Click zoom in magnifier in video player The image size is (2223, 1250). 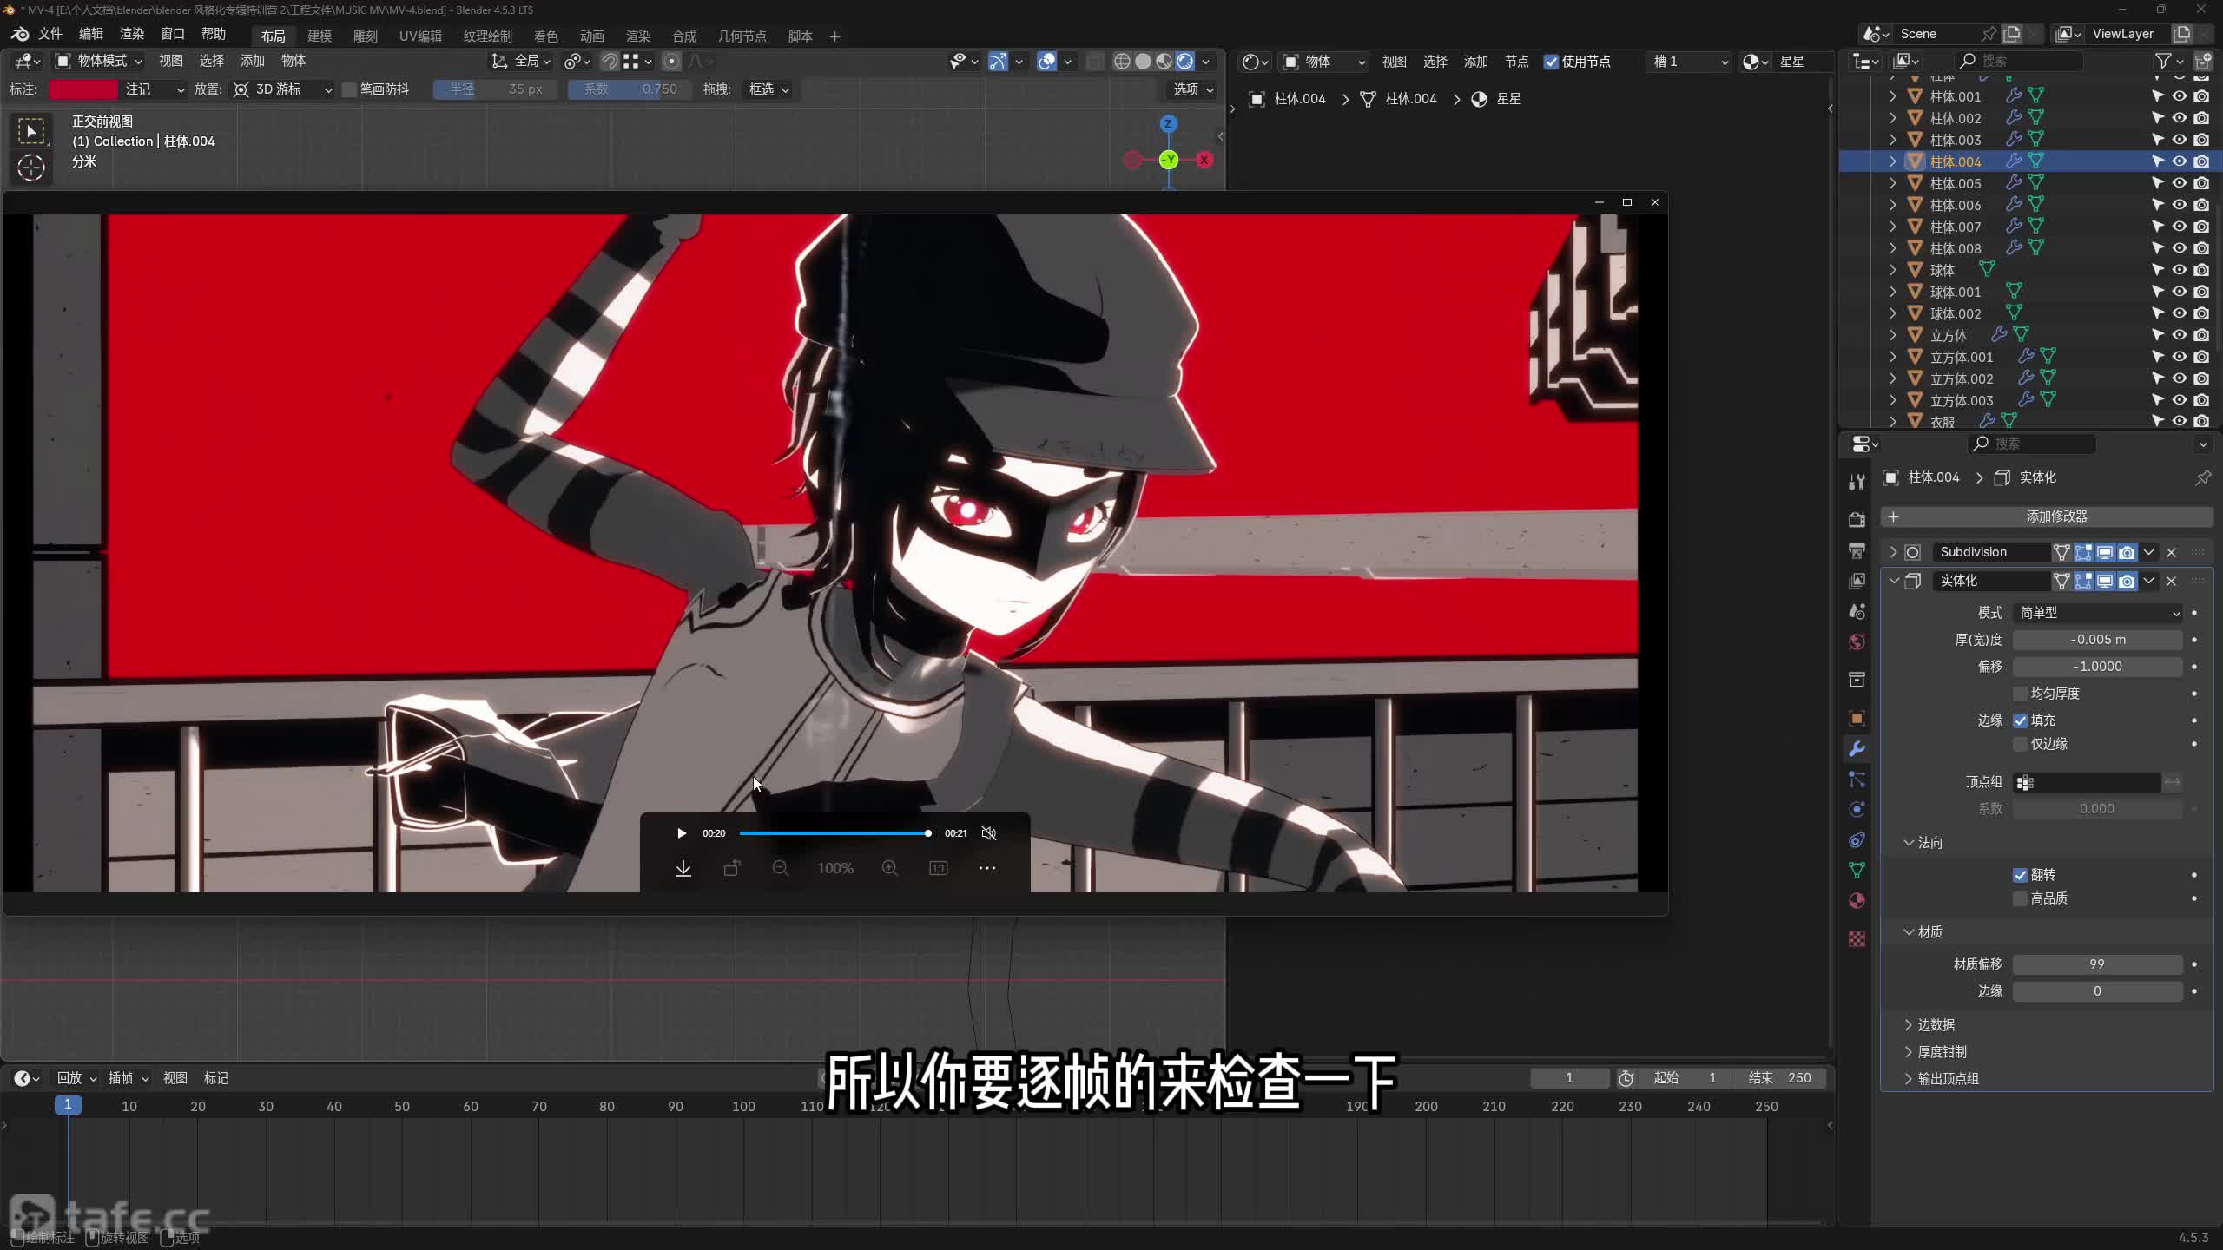click(x=890, y=868)
